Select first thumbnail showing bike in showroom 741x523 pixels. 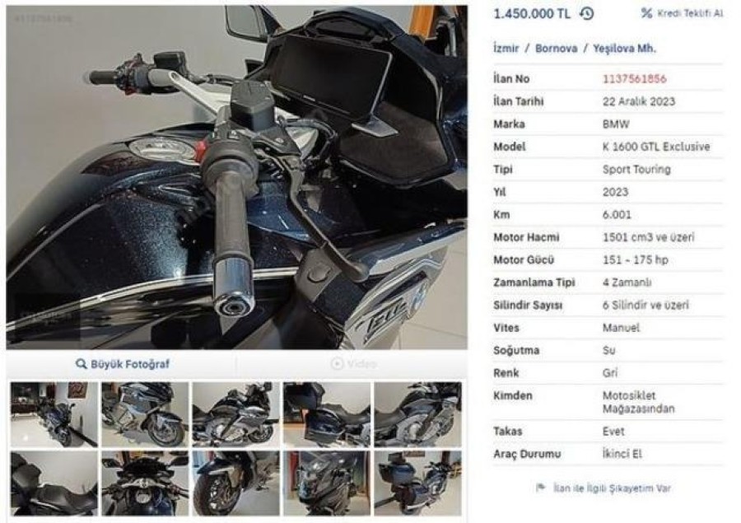click(54, 414)
